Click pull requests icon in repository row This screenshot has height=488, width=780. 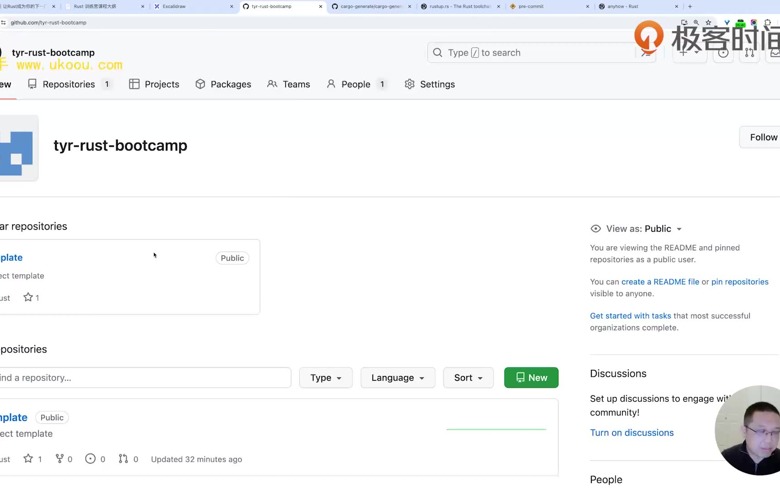point(123,459)
